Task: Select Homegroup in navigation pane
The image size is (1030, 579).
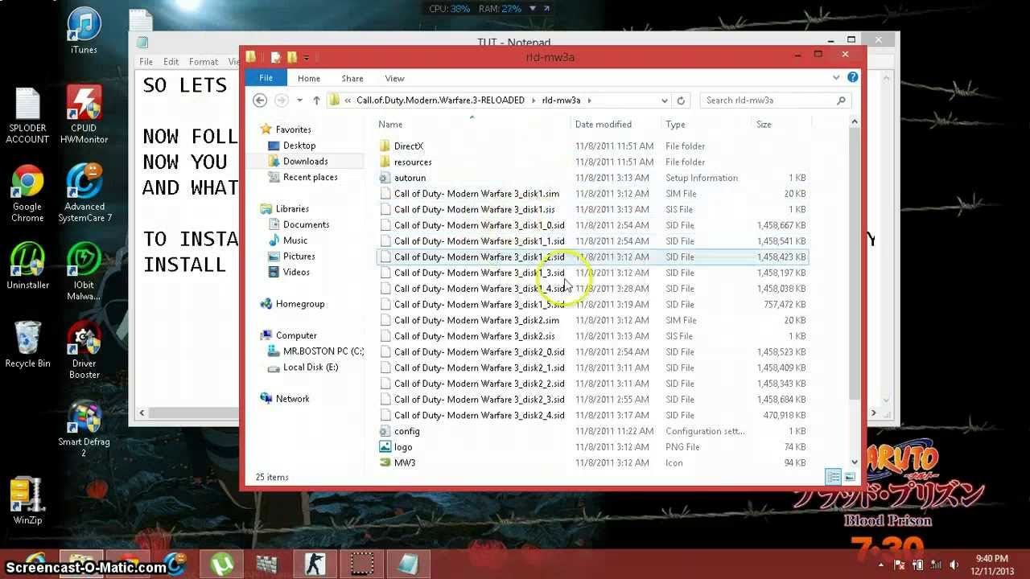Action: point(300,304)
